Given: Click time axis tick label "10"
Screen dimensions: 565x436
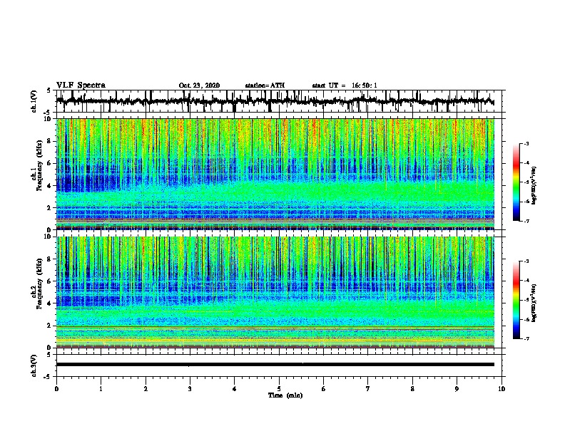Looking at the screenshot, I should (502, 389).
